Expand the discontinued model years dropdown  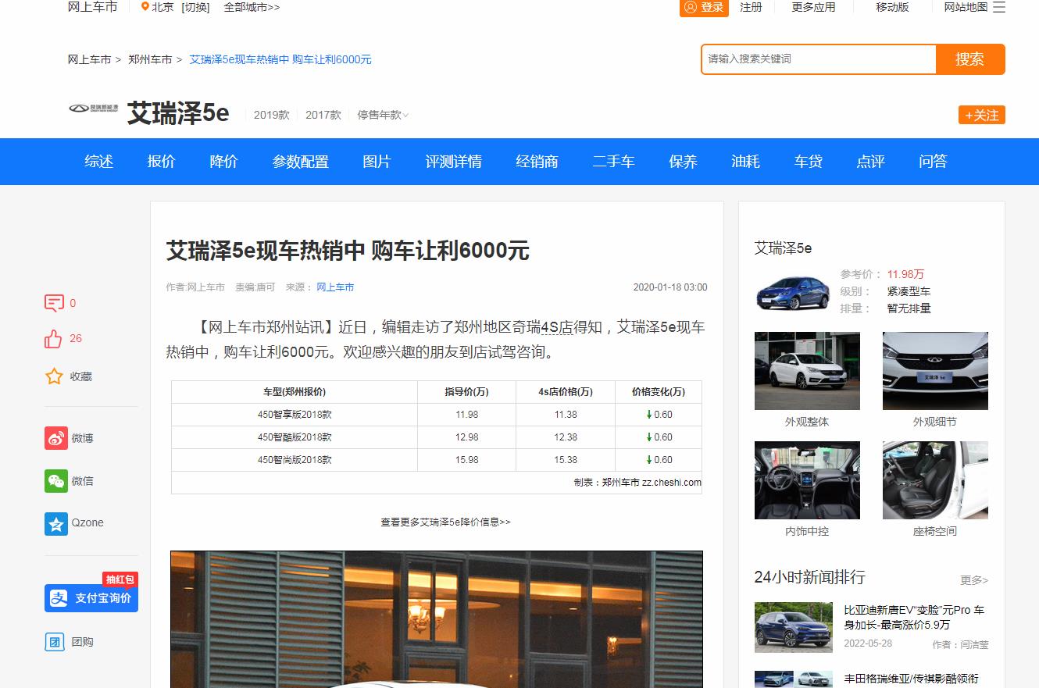[x=383, y=115]
